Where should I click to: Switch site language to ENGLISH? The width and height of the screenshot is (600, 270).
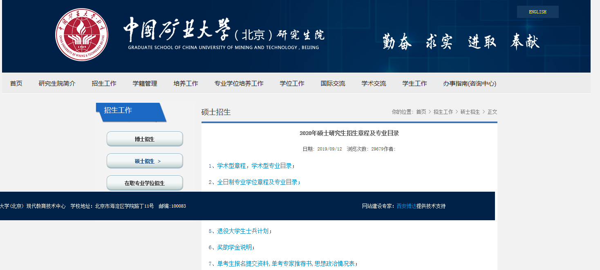point(537,12)
